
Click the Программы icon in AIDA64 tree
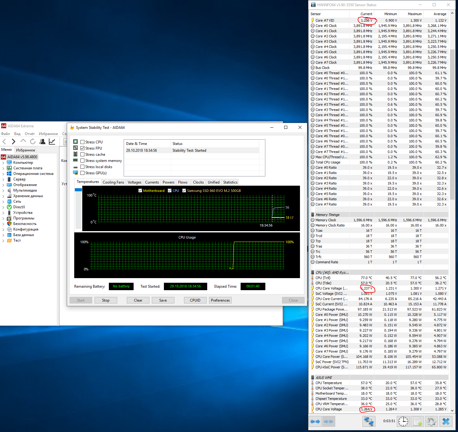click(9, 218)
